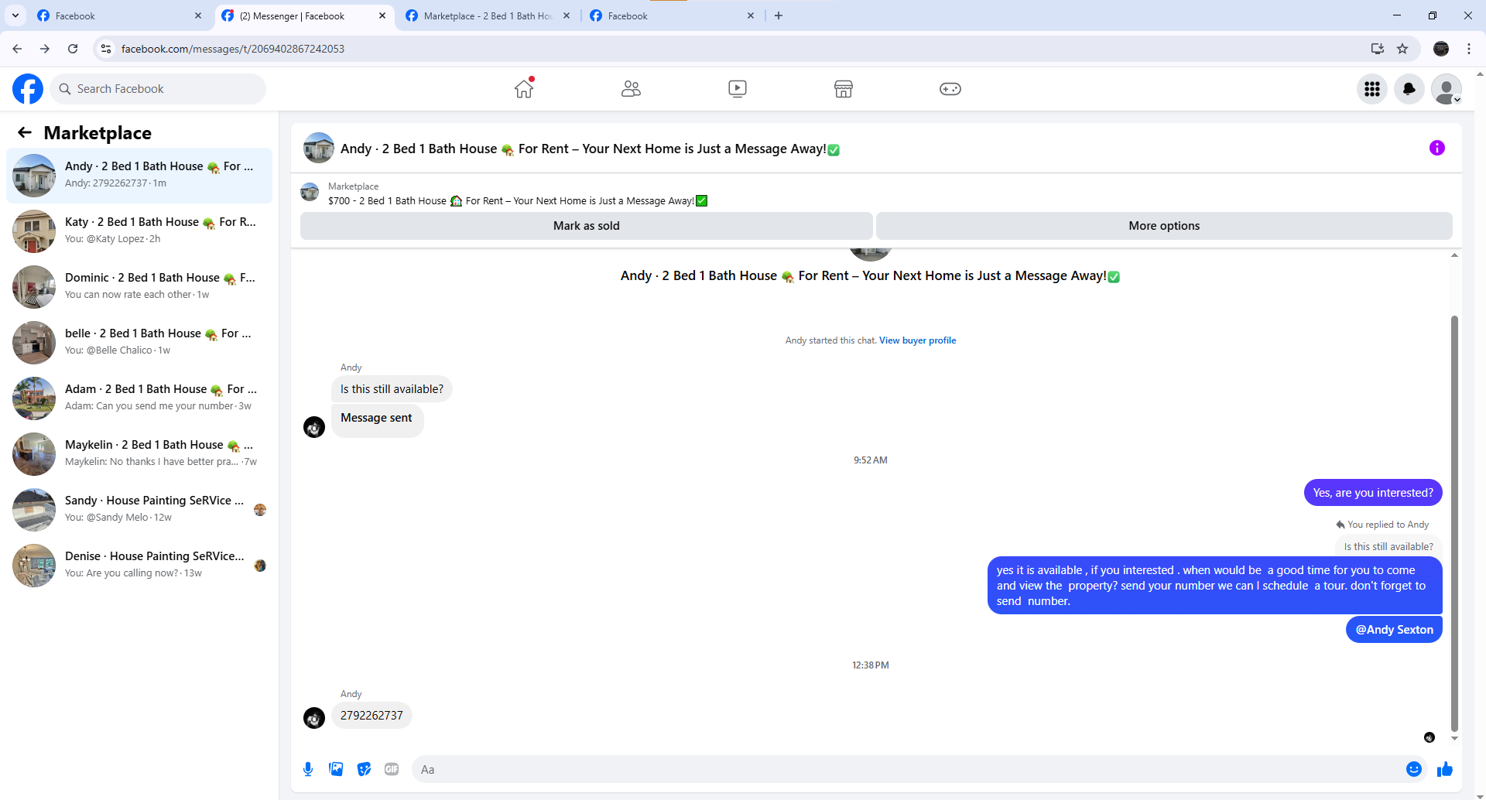Click chat scrollbar down arrow
The image size is (1486, 800).
point(1454,739)
